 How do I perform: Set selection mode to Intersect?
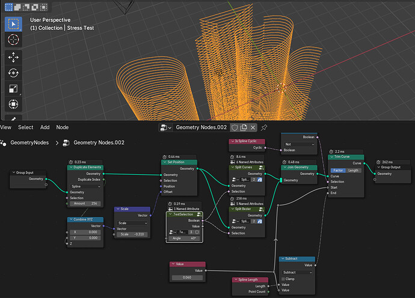click(43, 7)
